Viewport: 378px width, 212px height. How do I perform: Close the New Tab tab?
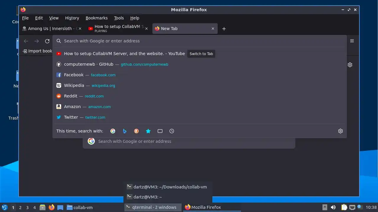point(213,29)
